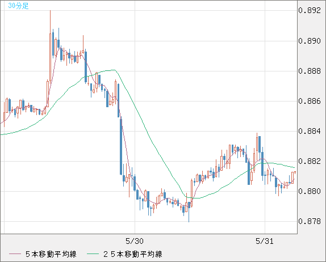Image resolution: width=326 pixels, height=262 pixels.
Task: Click the 0.890 price axis label
Action: (x=310, y=41)
